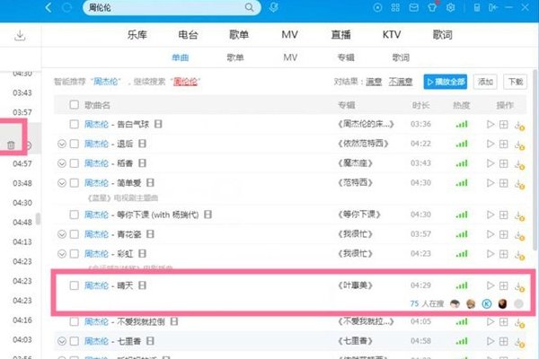Open the mail messages icon in title bar
The width and height of the screenshot is (539, 359).
tap(413, 7)
